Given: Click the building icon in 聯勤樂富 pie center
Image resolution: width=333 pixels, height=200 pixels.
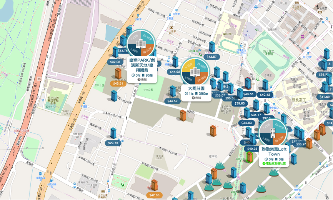Looking at the screenshot, I should (x=273, y=132).
